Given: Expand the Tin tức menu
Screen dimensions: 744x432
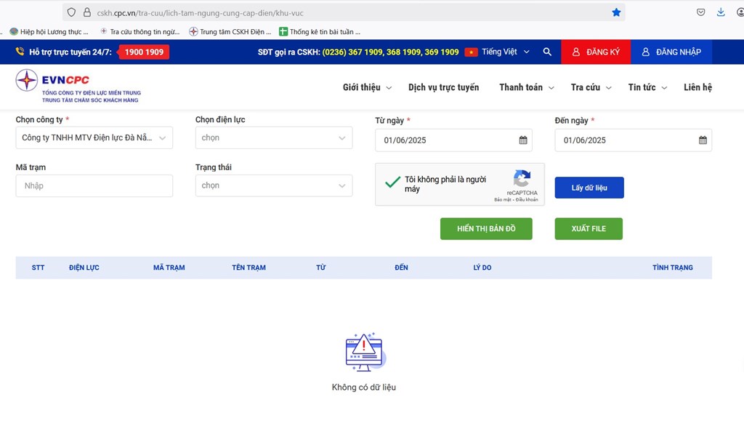Looking at the screenshot, I should pos(647,87).
